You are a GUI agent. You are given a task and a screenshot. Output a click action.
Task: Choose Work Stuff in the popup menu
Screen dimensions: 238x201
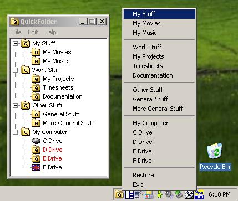tap(159, 47)
